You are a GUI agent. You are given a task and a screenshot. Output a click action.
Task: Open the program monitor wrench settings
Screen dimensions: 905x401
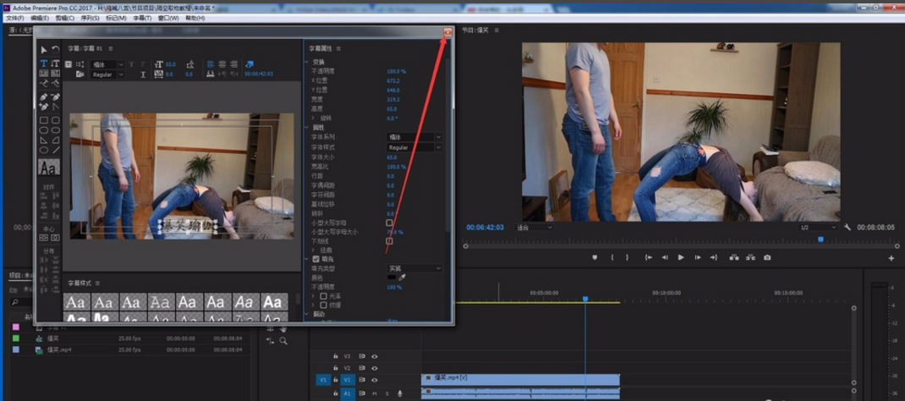[x=847, y=228]
